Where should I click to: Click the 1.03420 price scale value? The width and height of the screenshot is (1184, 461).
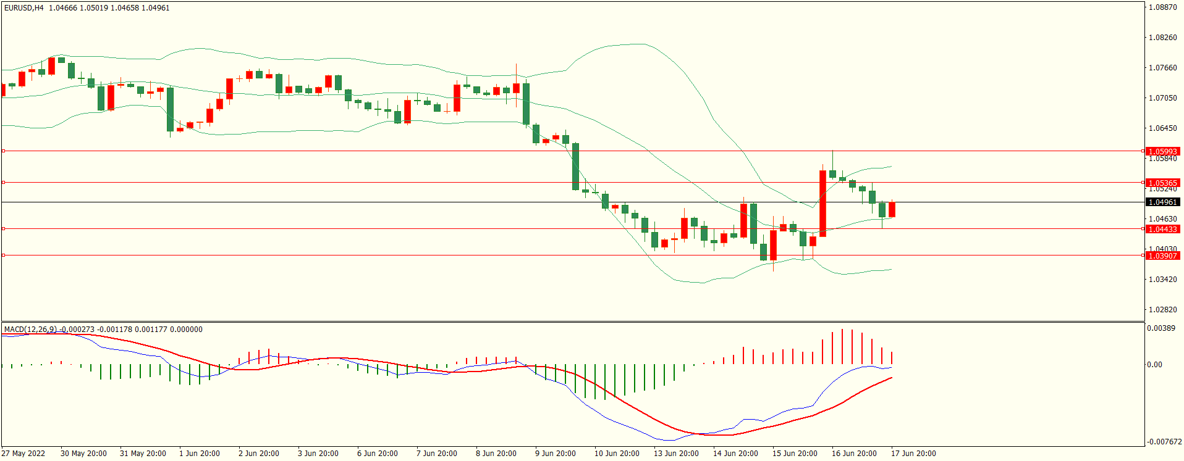(1162, 280)
